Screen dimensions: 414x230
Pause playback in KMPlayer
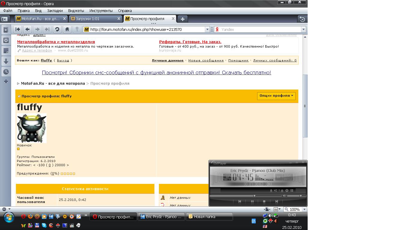click(252, 202)
